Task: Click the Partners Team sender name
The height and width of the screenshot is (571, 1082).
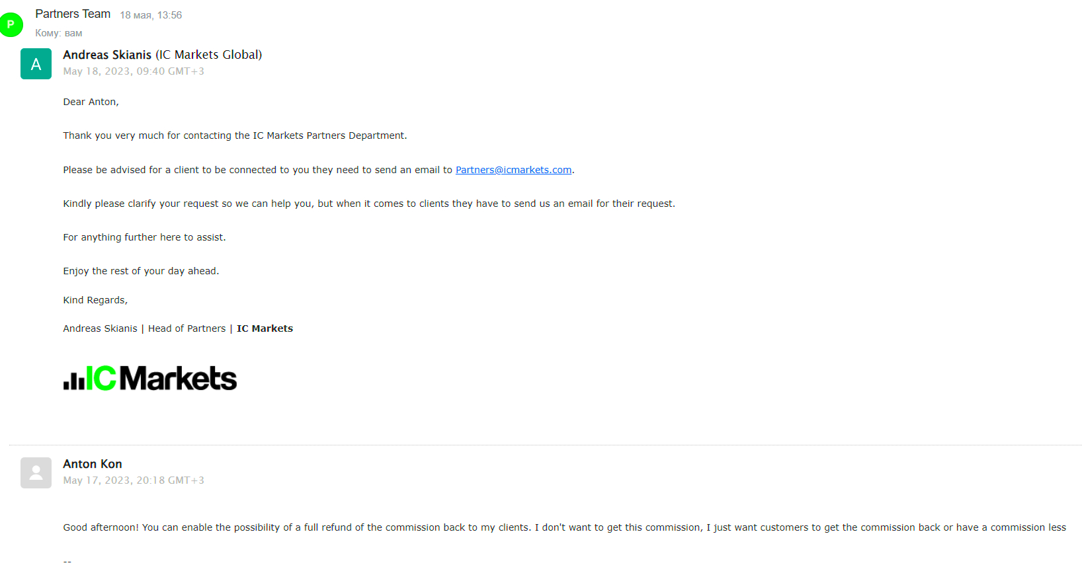Action: (x=73, y=14)
